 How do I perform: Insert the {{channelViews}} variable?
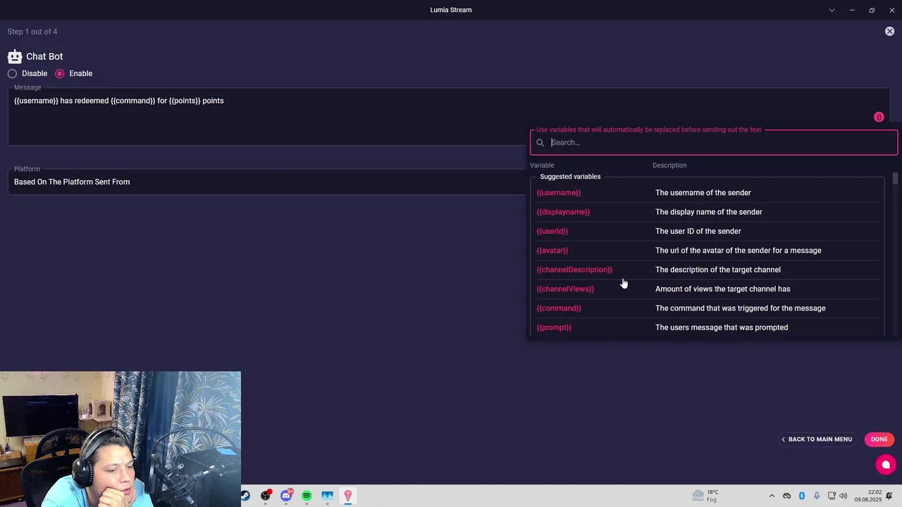tap(565, 289)
